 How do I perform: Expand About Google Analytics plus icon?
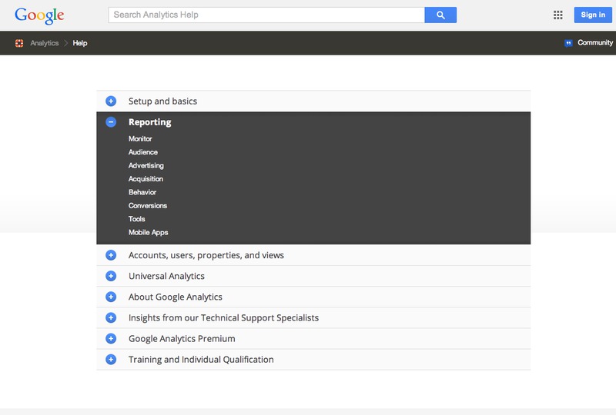tap(111, 297)
